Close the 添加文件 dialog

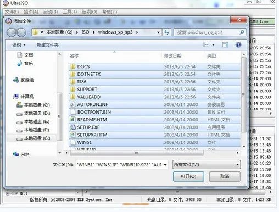[239, 20]
